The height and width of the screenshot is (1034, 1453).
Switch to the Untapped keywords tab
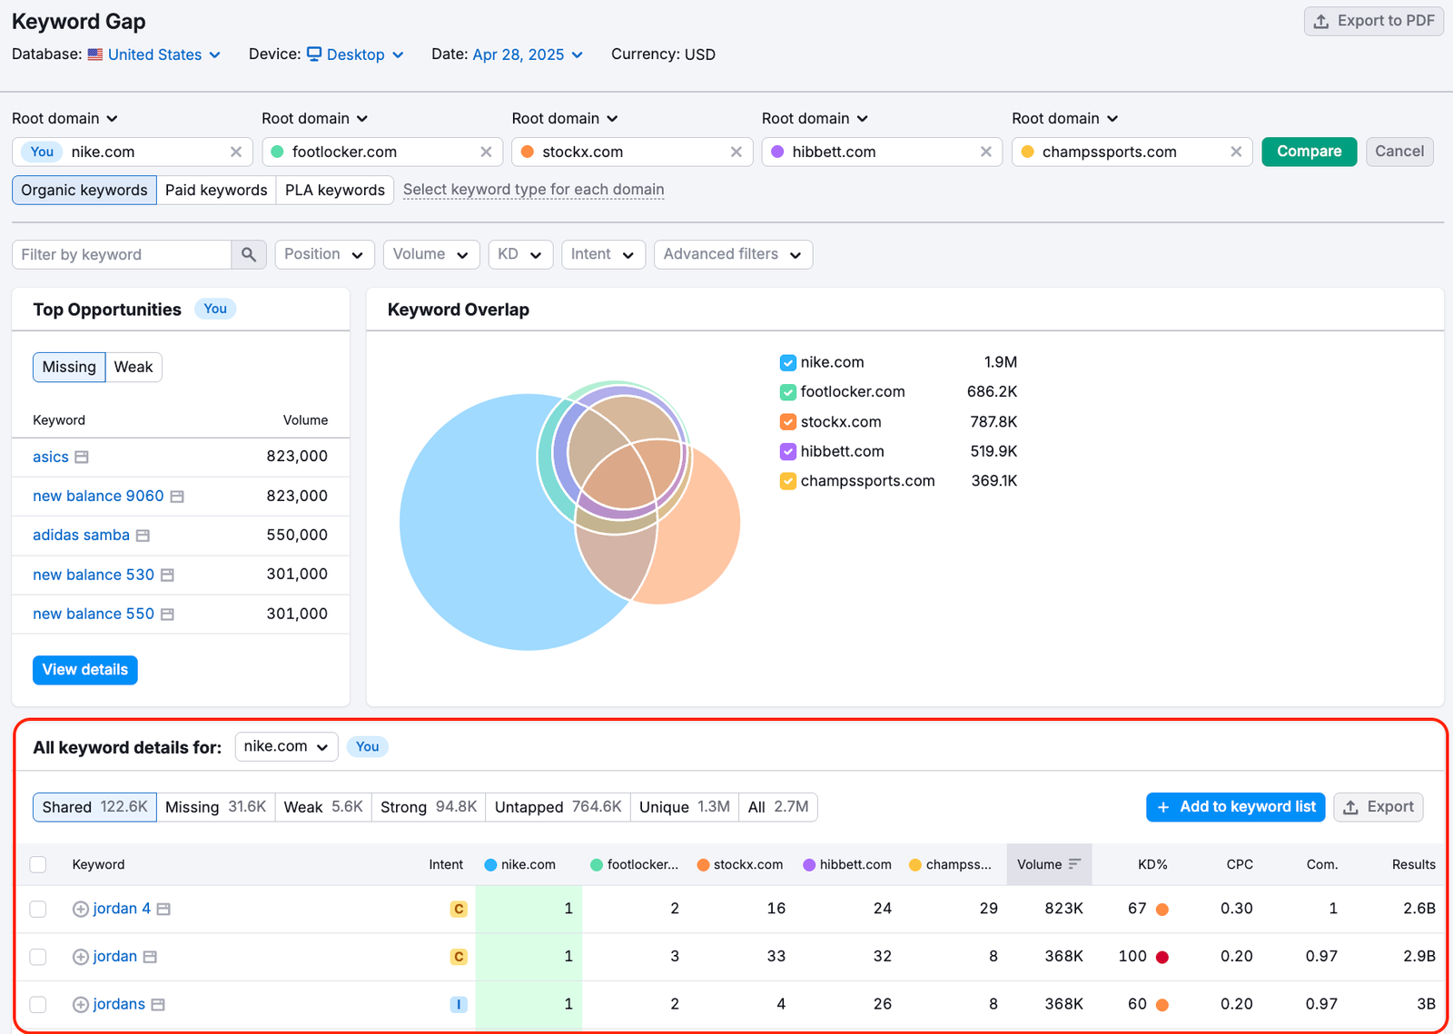coord(557,807)
